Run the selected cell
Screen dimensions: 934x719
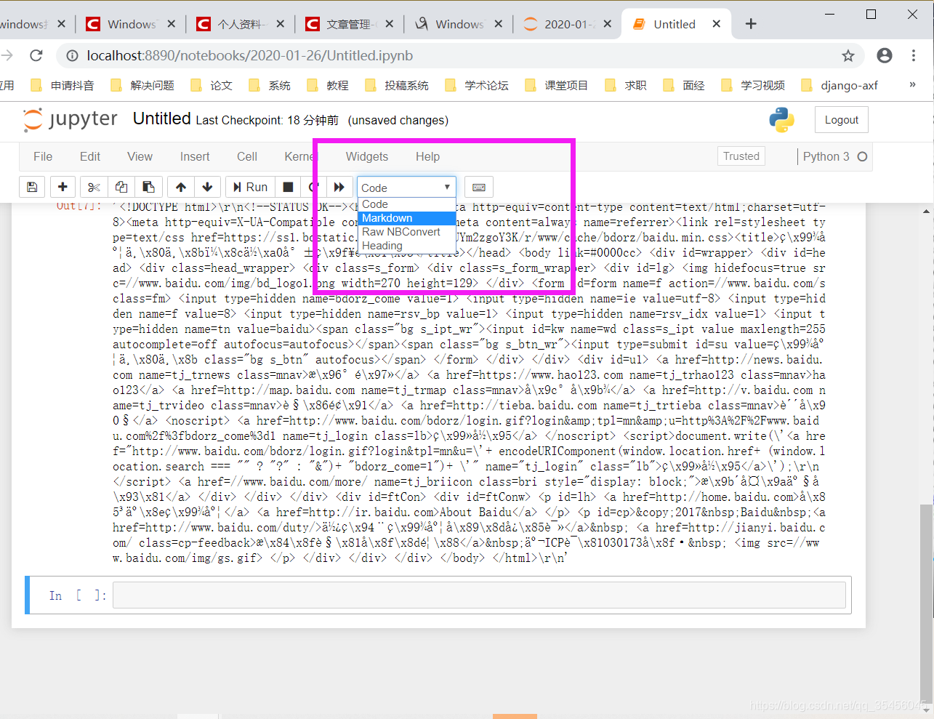pos(250,187)
